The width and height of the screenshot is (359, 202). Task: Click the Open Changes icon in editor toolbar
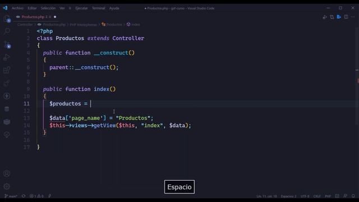point(332,17)
